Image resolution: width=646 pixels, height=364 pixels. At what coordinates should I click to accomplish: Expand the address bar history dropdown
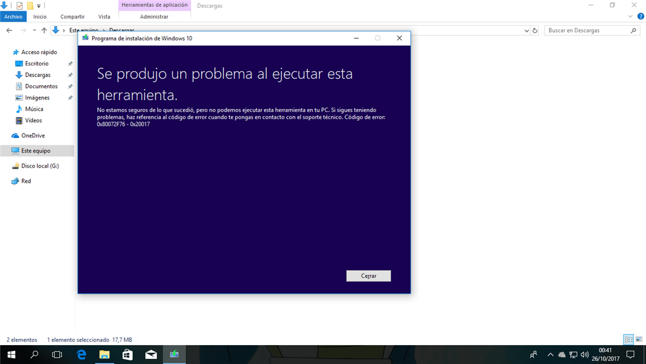click(526, 30)
